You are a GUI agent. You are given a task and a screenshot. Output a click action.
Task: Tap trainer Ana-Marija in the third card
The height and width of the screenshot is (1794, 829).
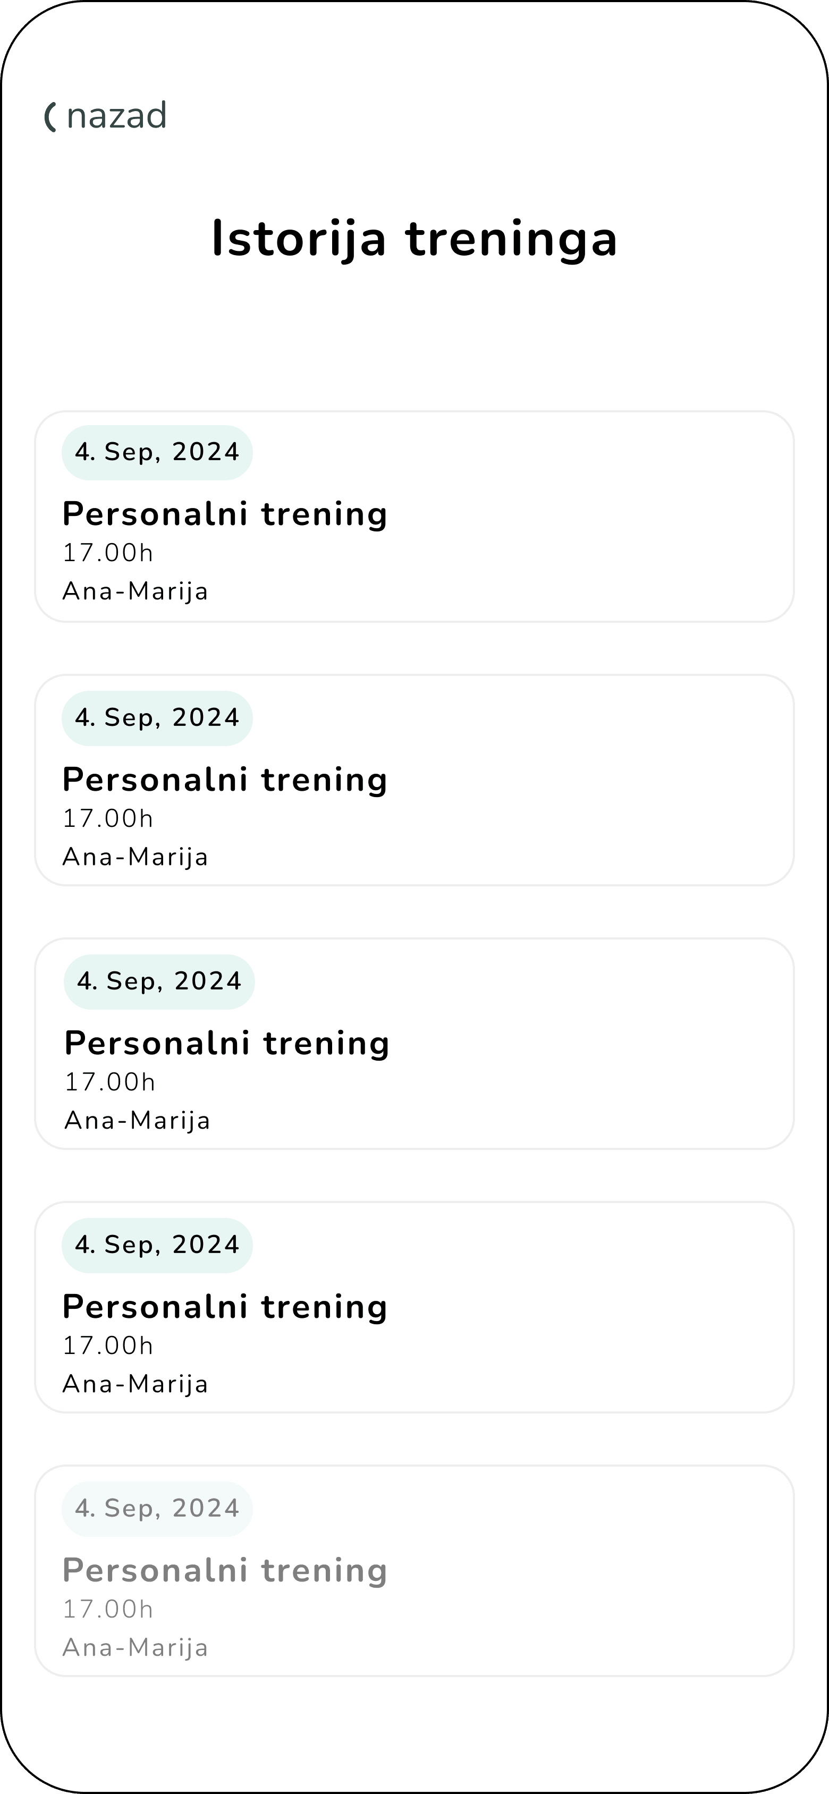point(138,1121)
